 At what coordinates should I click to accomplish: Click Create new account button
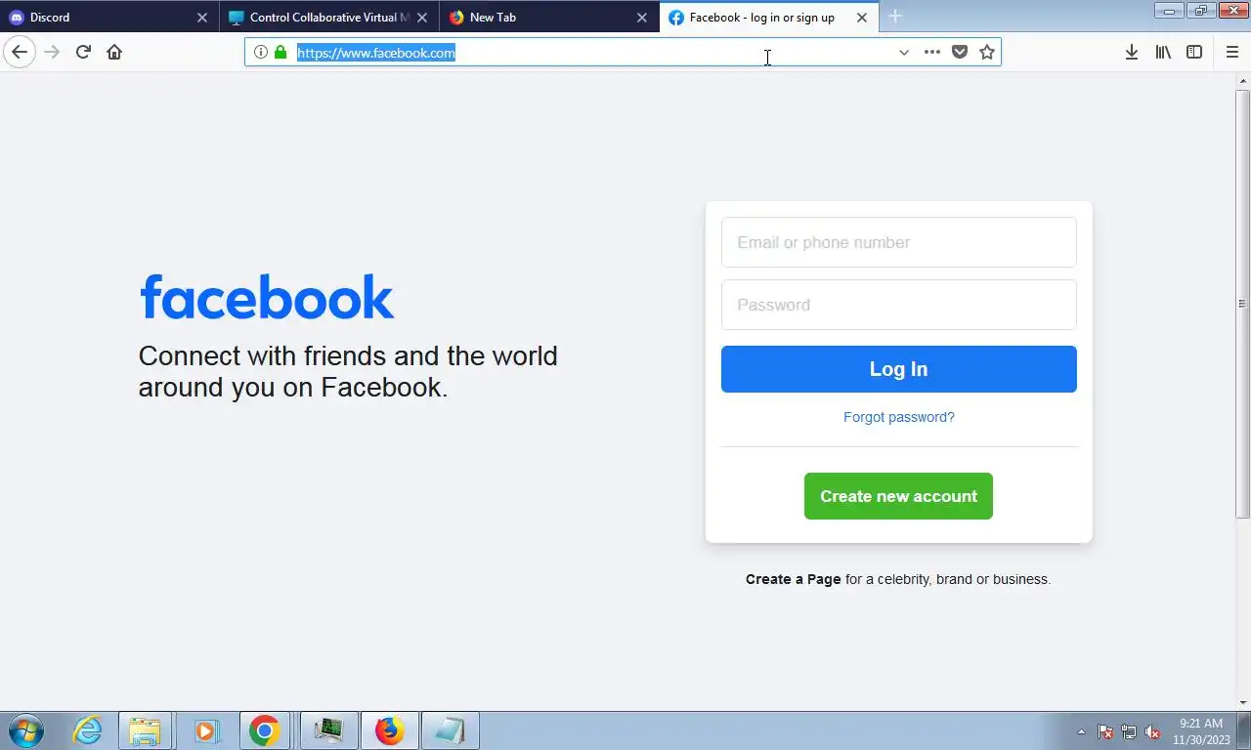pos(898,496)
